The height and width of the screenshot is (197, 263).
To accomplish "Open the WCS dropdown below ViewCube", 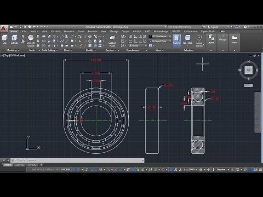I will 248,85.
